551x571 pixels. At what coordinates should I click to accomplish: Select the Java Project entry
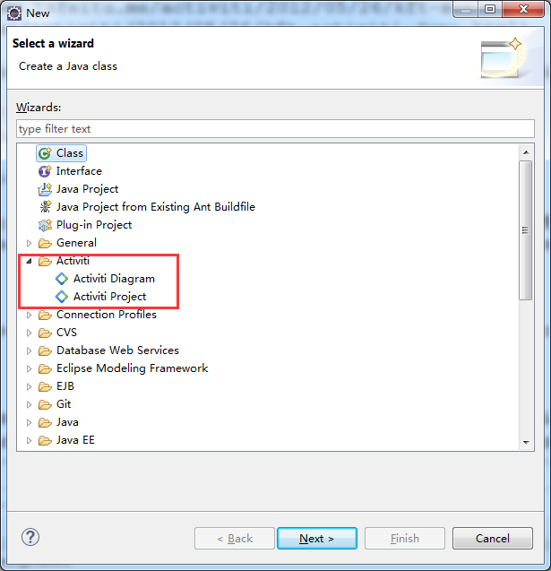pos(87,189)
